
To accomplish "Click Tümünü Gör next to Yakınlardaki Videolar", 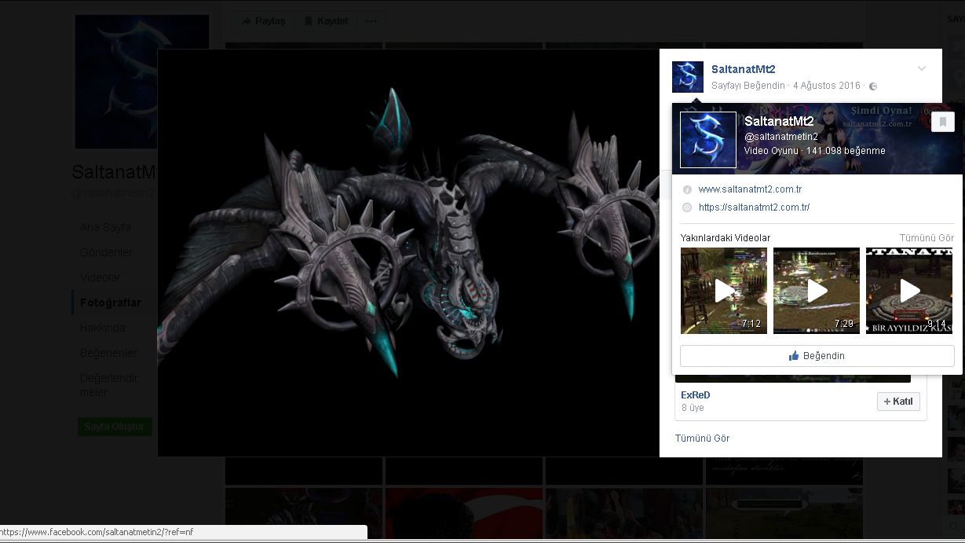I will [x=927, y=238].
